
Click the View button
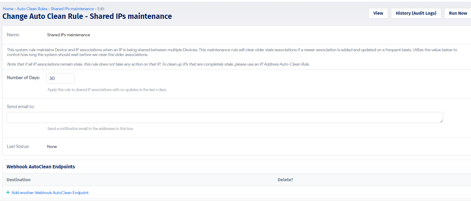tap(378, 13)
